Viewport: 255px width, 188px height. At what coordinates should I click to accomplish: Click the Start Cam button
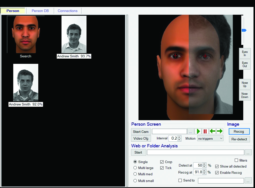[x=140, y=132]
